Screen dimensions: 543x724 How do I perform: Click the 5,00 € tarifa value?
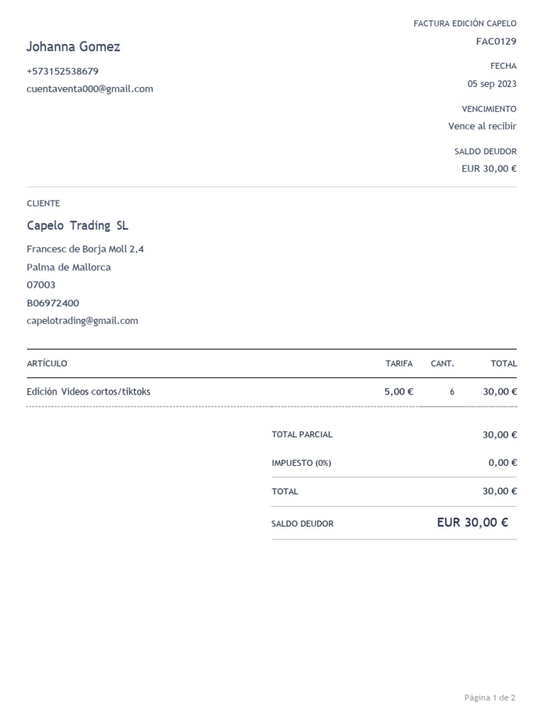(x=399, y=392)
